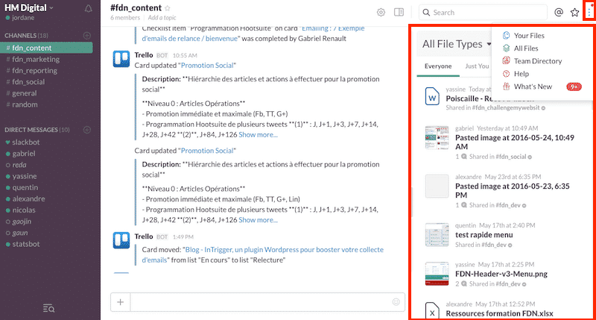This screenshot has height=320, width=596.
Task: Open the All File Types dropdown
Action: pos(457,44)
